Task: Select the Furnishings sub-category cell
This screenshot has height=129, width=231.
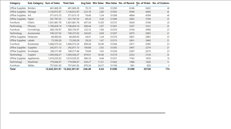Action: point(34,30)
